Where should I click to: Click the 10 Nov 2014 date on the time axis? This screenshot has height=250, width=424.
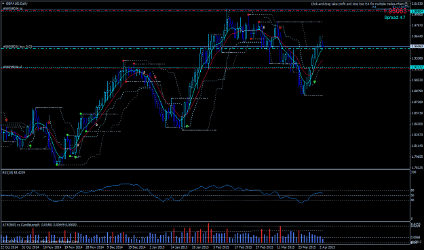[52, 247]
